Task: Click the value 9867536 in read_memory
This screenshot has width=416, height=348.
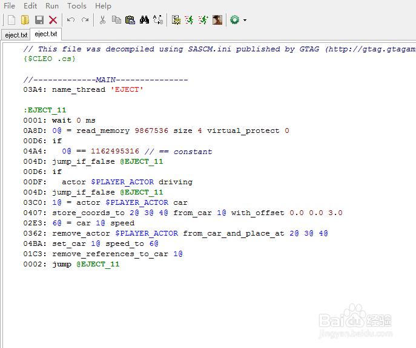Action: pos(151,130)
